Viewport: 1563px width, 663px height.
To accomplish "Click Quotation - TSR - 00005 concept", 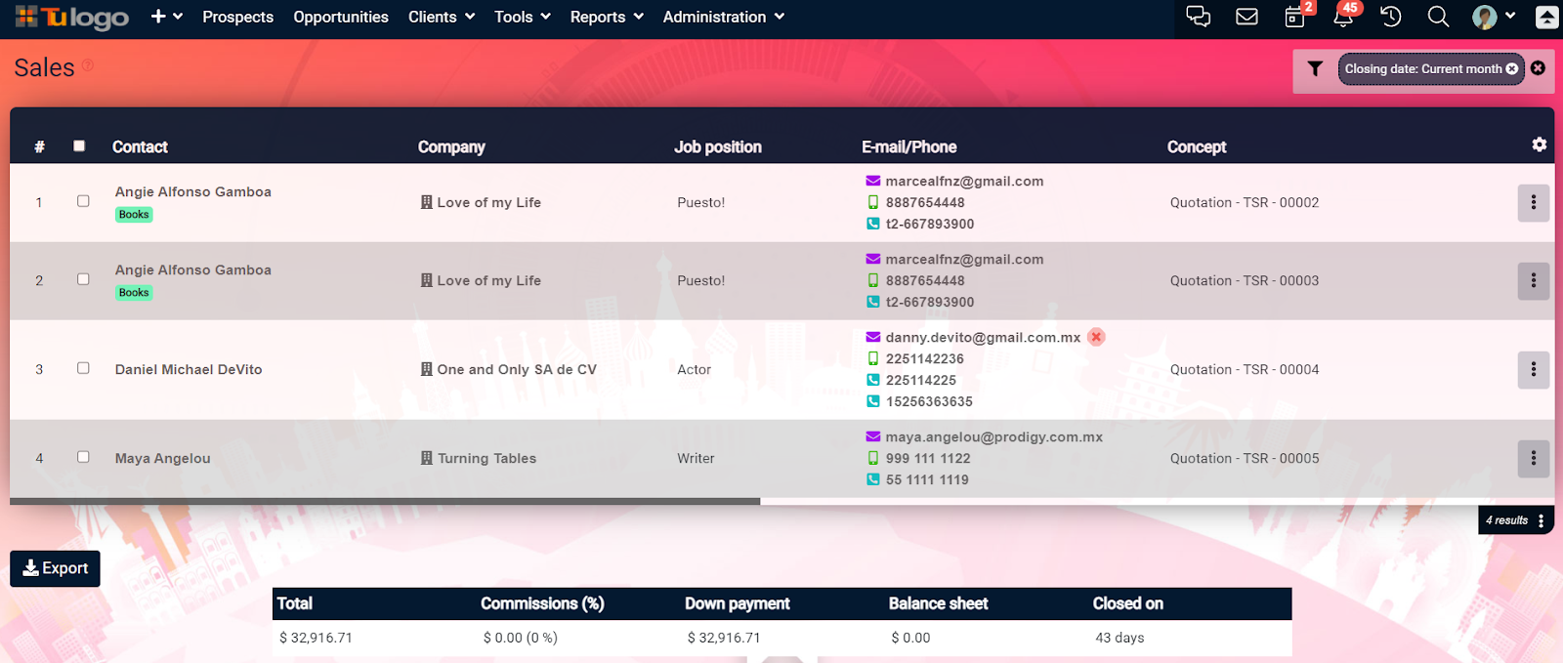I will [x=1245, y=458].
